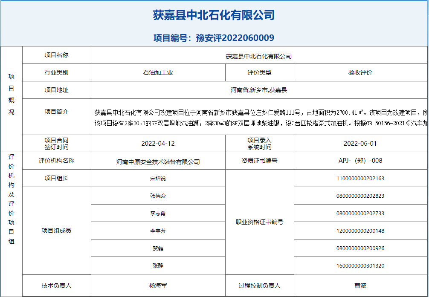Click the 职业资格证书编号 label cell

[x=259, y=222]
